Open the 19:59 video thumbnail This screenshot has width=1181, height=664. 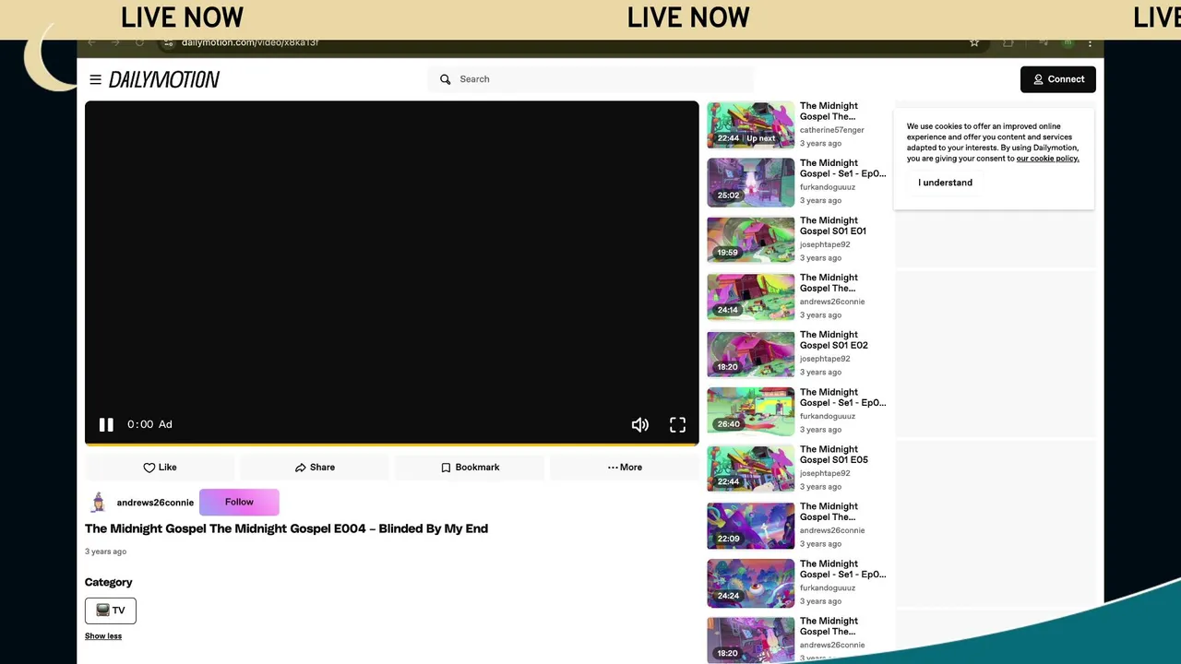750,239
